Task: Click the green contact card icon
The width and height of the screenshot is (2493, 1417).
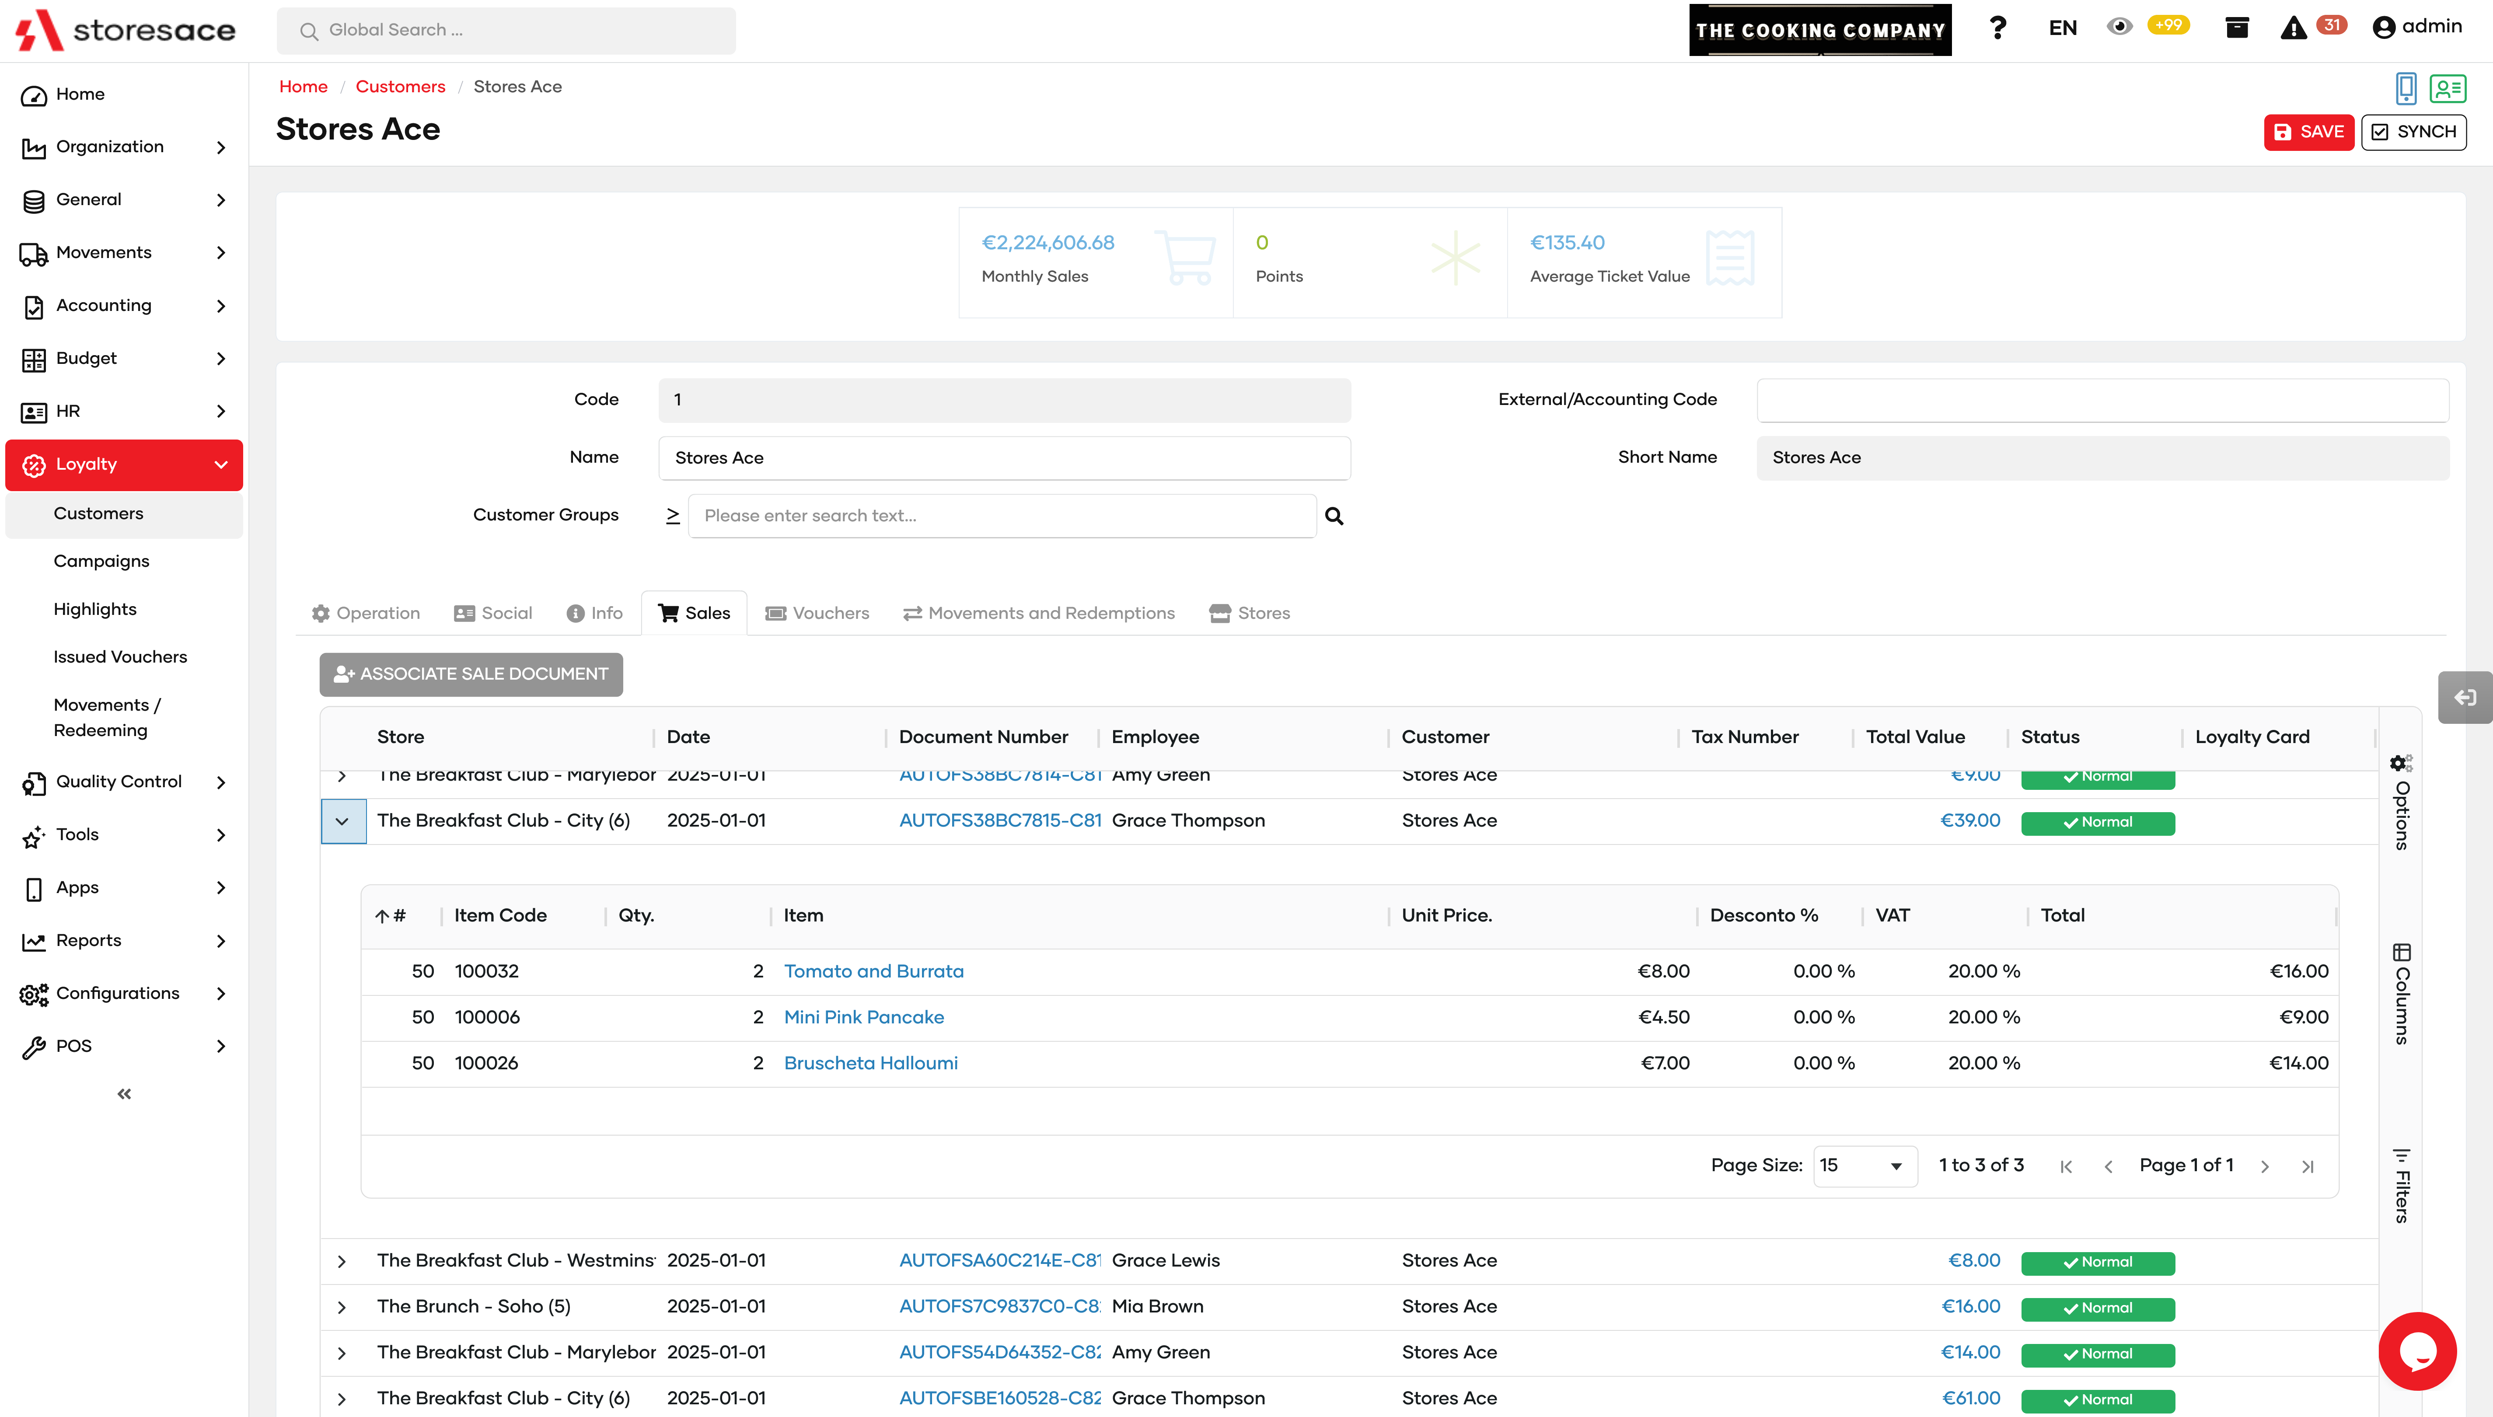Action: coord(2447,88)
